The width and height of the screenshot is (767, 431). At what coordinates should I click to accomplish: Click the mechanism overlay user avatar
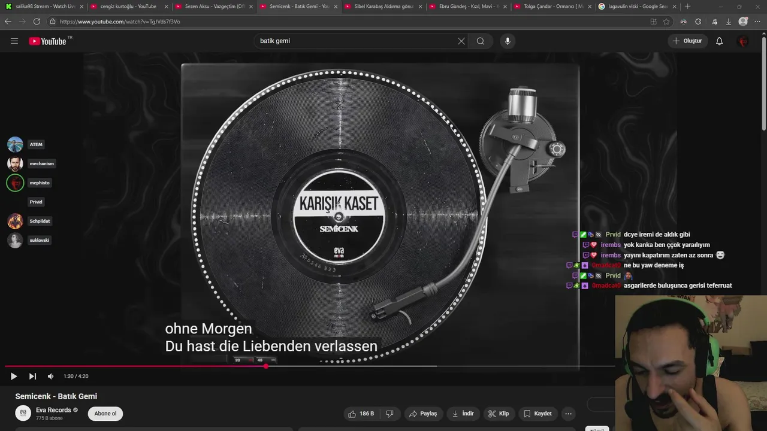coord(15,163)
